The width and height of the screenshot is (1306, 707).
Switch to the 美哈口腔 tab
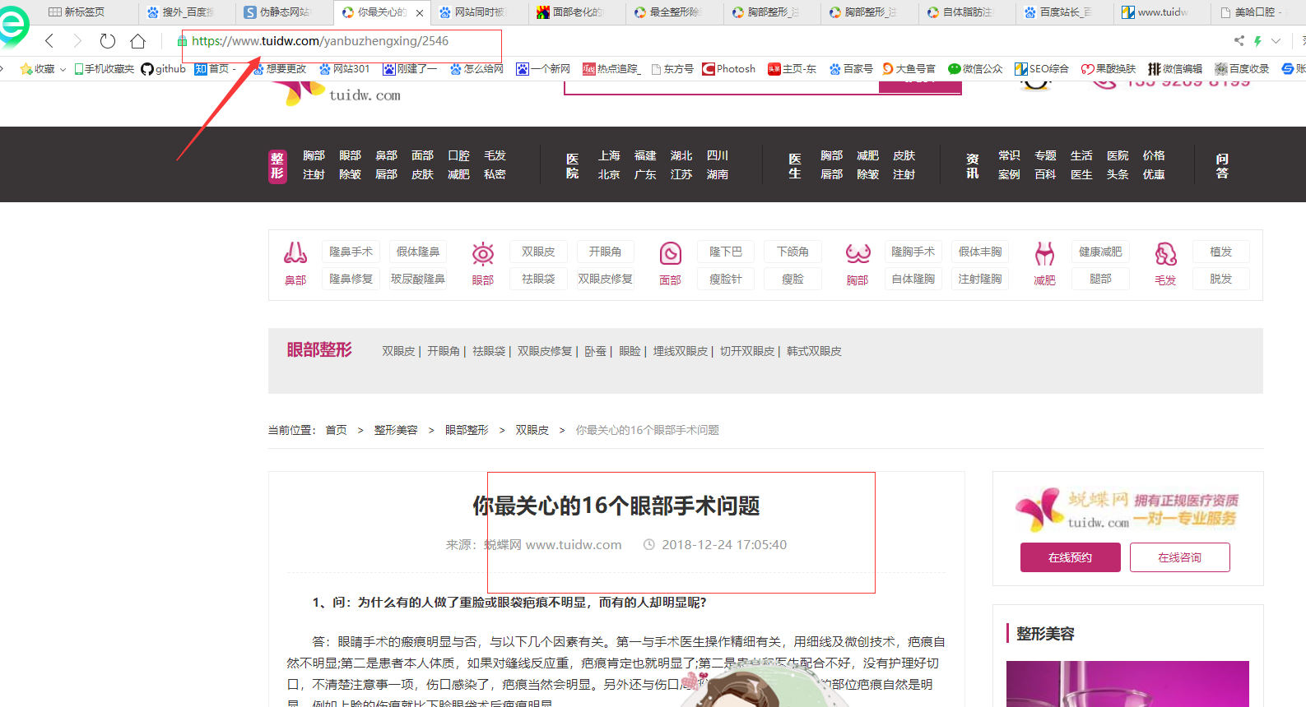tap(1259, 12)
